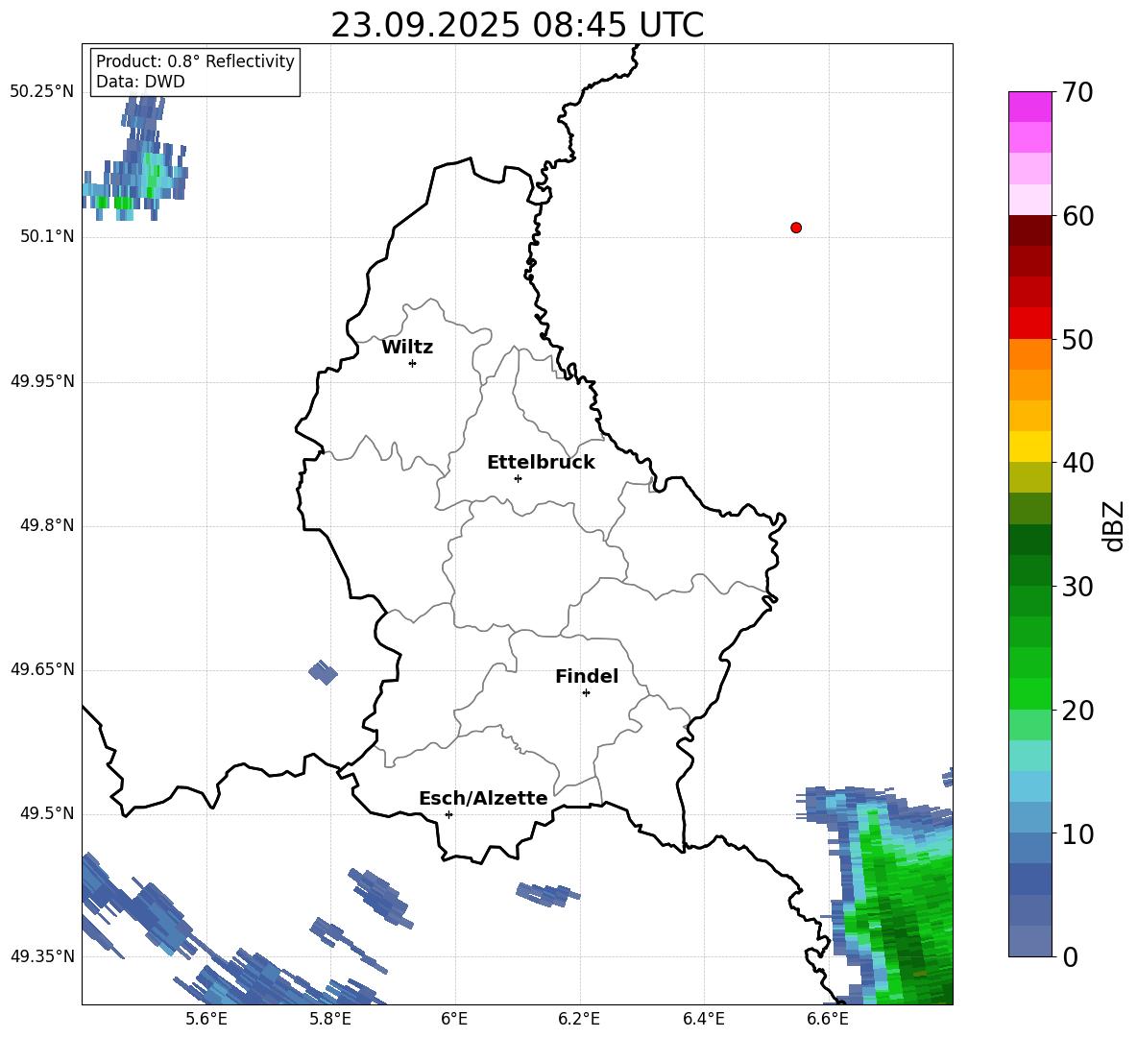The image size is (1137, 1038).
Task: Click the Product: 0.8° Reflectivity text
Action: pos(195,61)
